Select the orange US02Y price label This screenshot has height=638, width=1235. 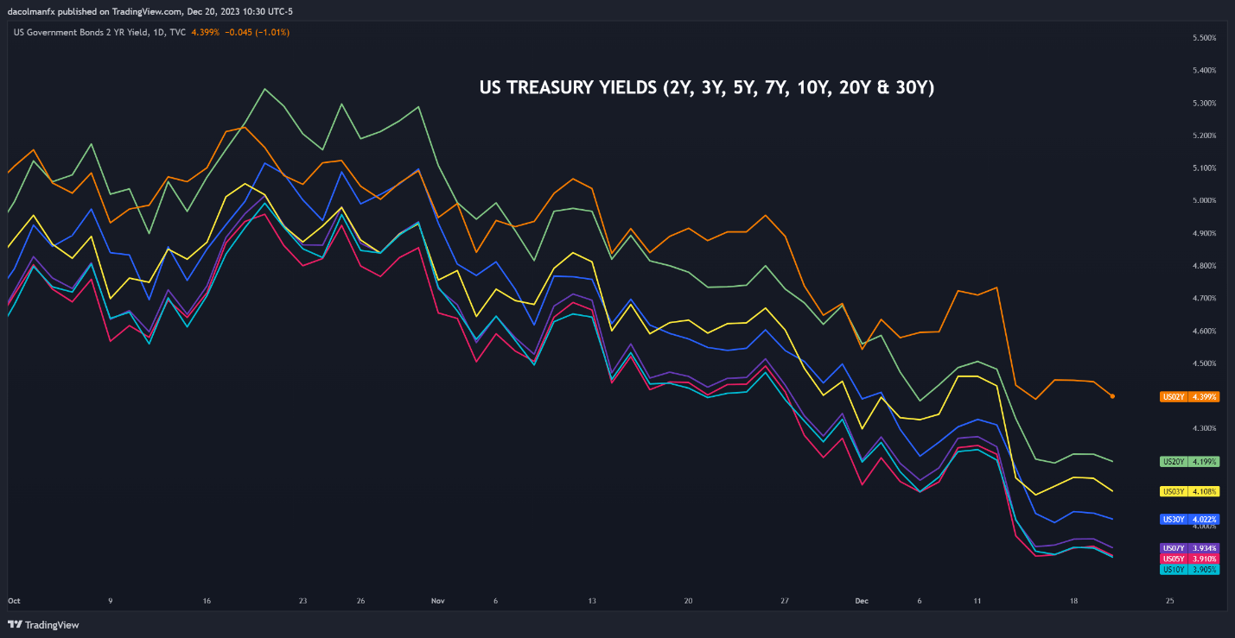pos(1189,396)
